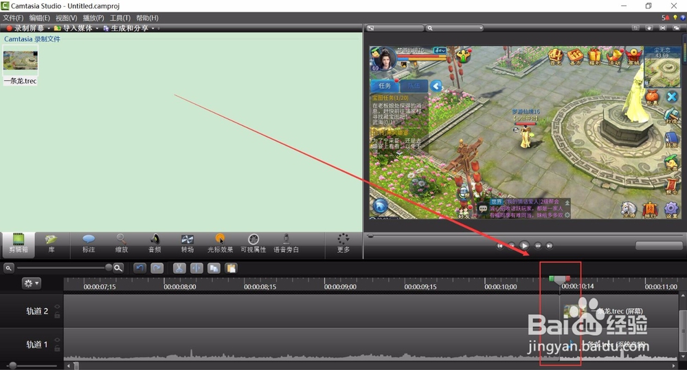
Task: Open the 缩放 zoom-n-pan tool
Action: 122,244
